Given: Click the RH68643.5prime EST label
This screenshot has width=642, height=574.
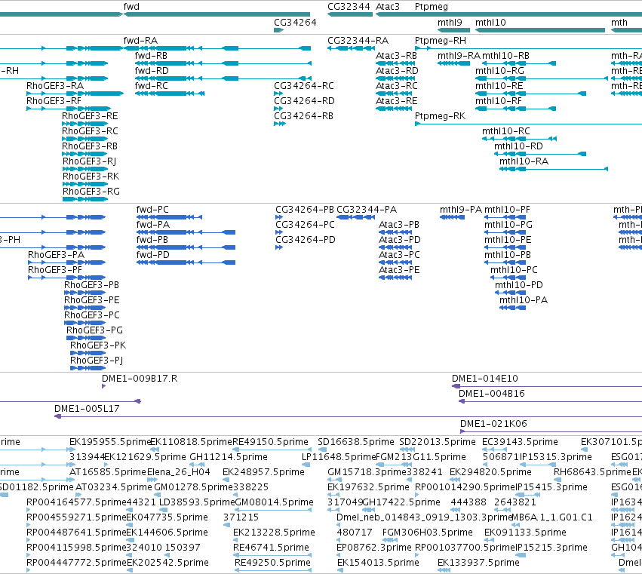Looking at the screenshot, I should pos(592,472).
